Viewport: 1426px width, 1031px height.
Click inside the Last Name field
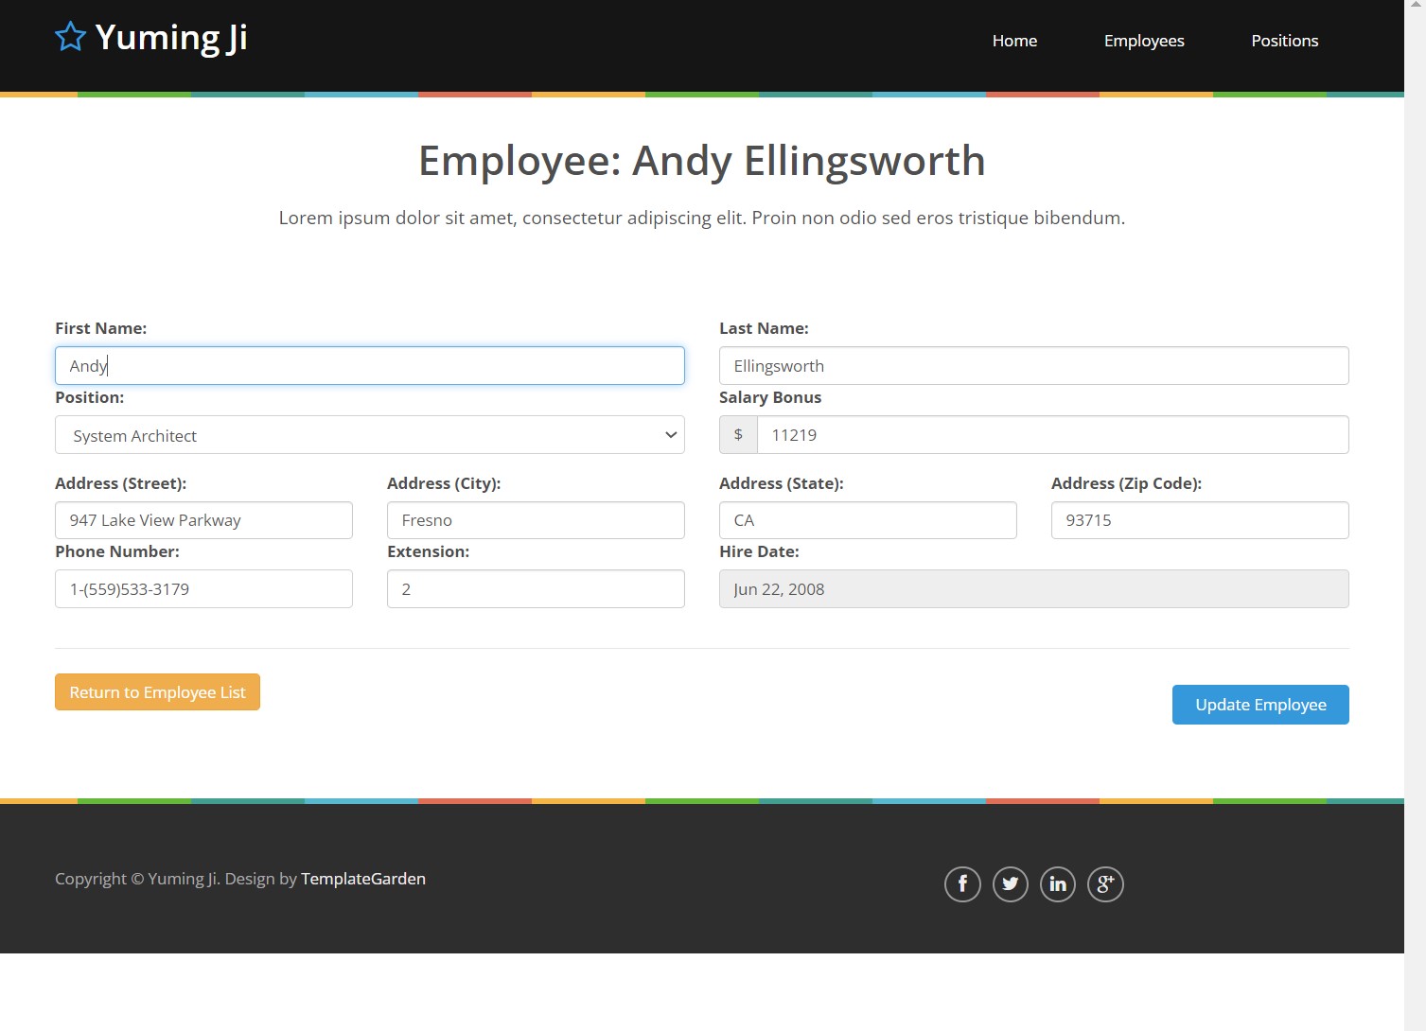point(1033,365)
